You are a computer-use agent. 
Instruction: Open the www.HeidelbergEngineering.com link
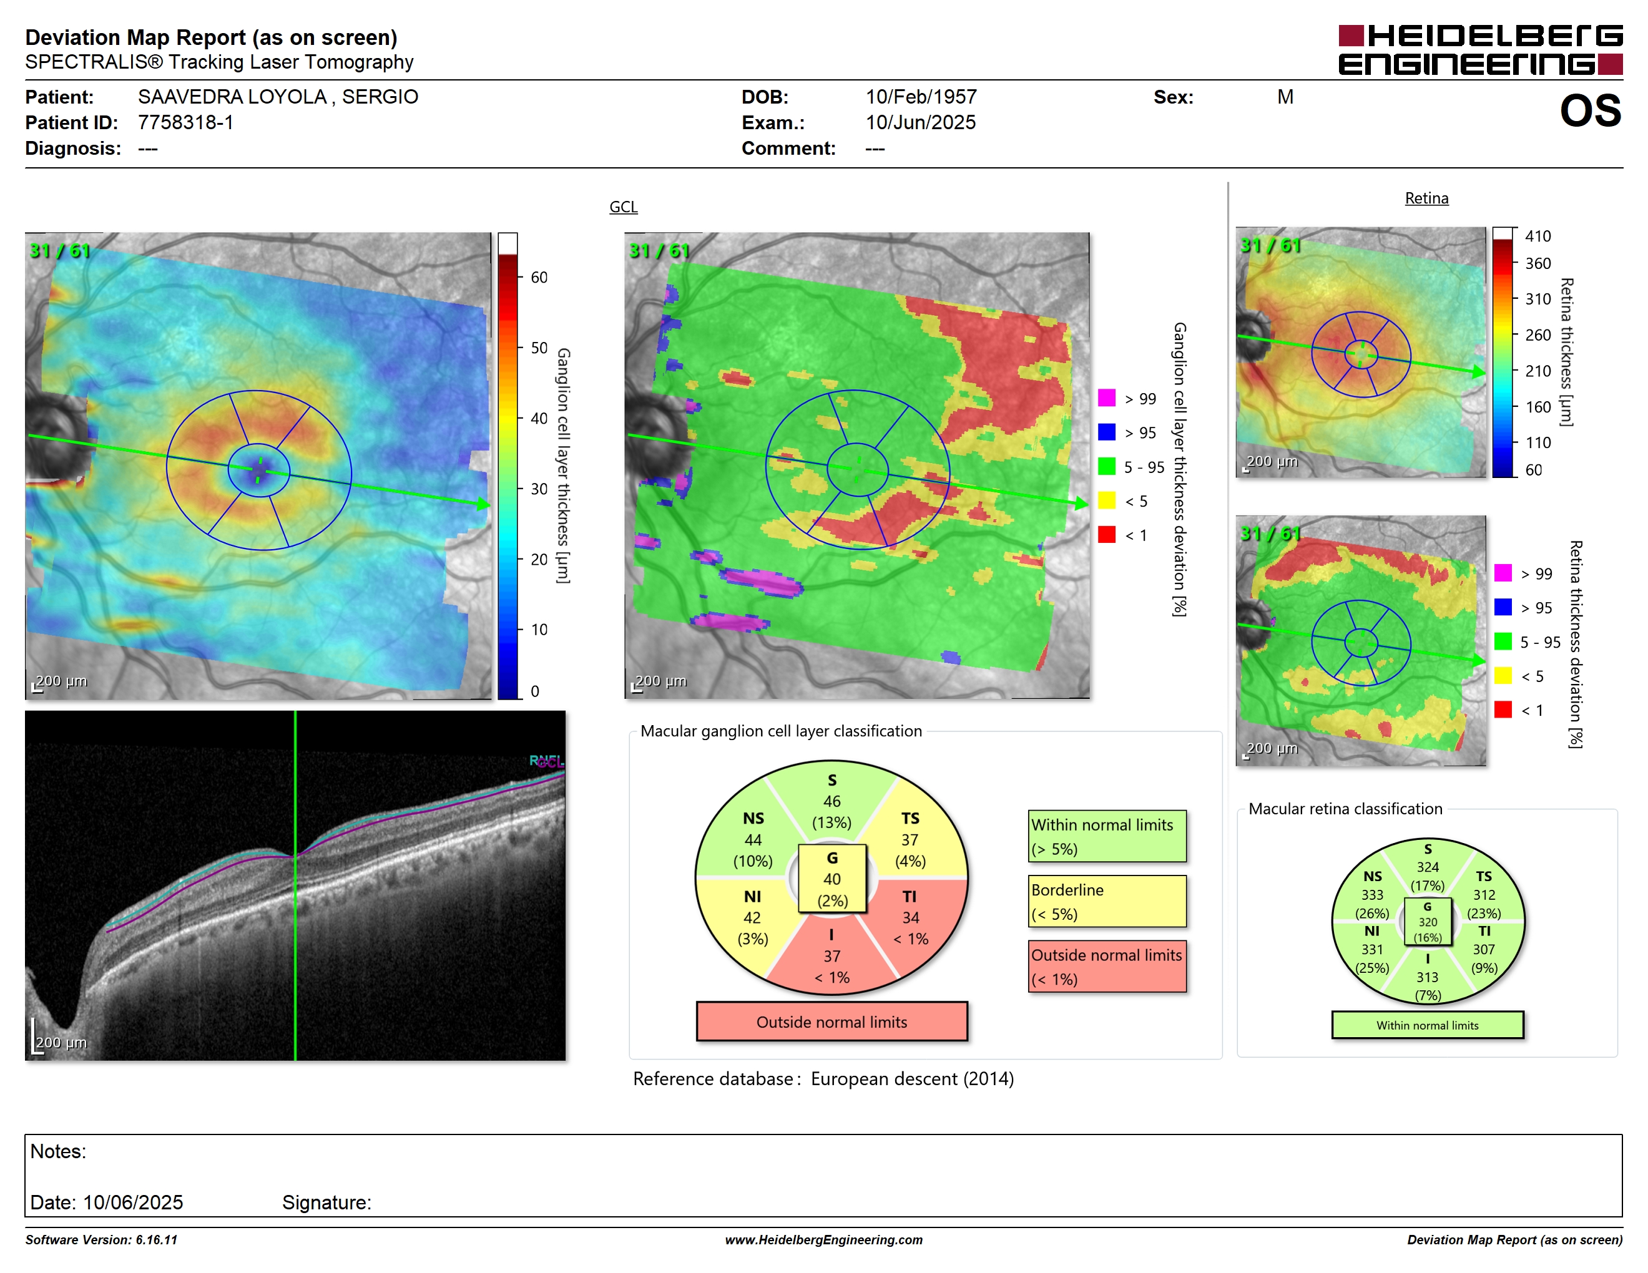(823, 1240)
